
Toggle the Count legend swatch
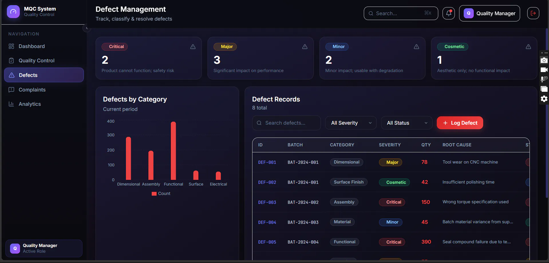coord(154,194)
